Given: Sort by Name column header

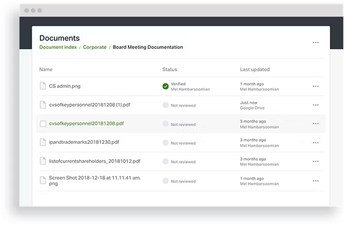Looking at the screenshot, I should [x=46, y=70].
